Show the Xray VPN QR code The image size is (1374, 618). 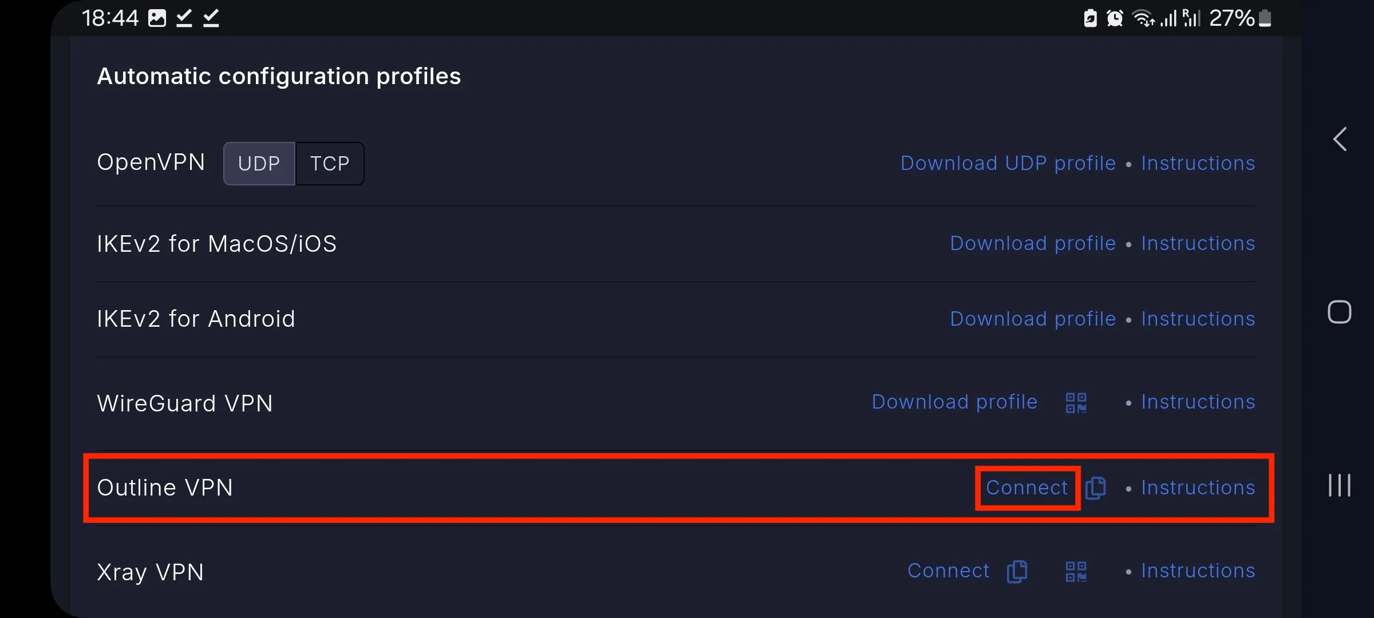click(1076, 572)
